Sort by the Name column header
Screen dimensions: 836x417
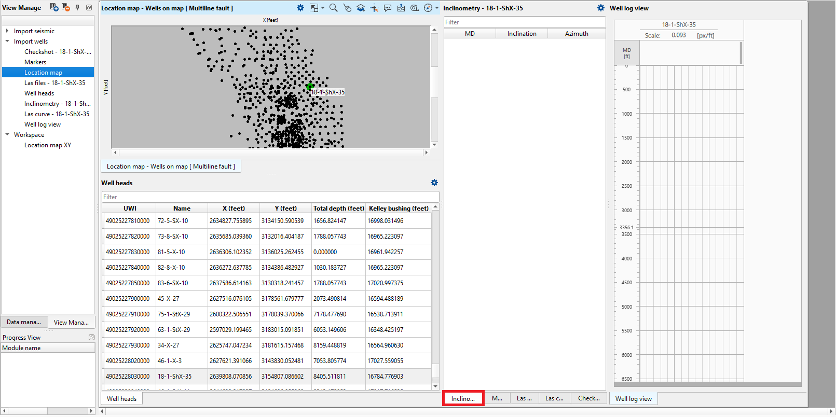coord(182,208)
